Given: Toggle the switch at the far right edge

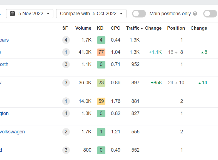Looking at the screenshot, I should [x=210, y=14].
